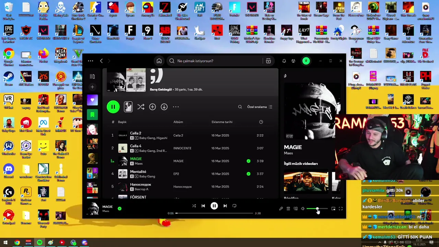Toggle repeat in the bottom player
Viewport: 439px width, 247px height.
pos(234,206)
